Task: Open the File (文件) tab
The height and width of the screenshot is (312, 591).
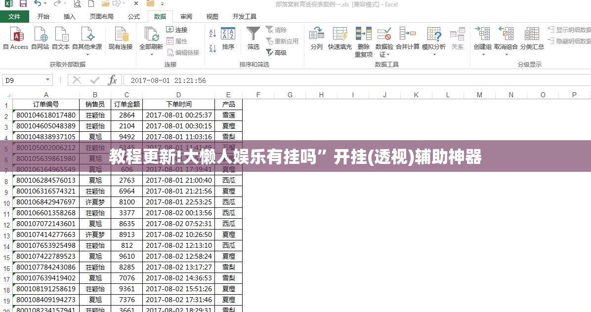Action: pyautogui.click(x=14, y=17)
